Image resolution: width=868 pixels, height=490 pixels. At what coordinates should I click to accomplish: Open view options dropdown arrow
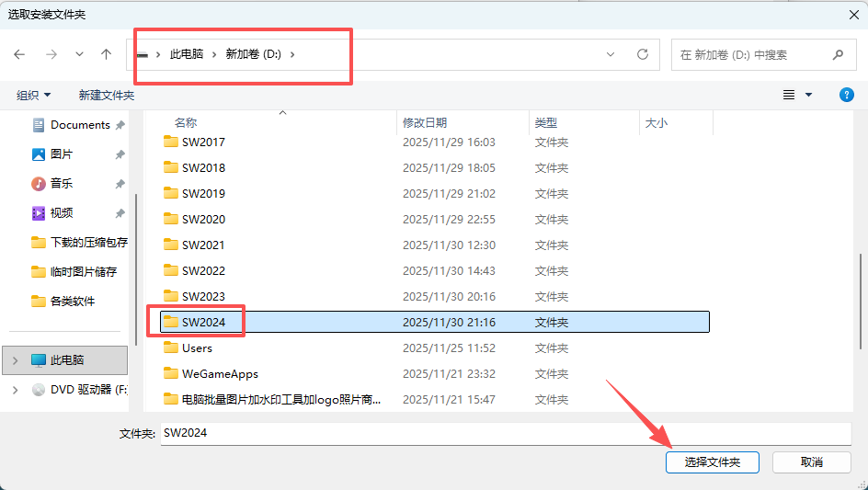click(808, 96)
